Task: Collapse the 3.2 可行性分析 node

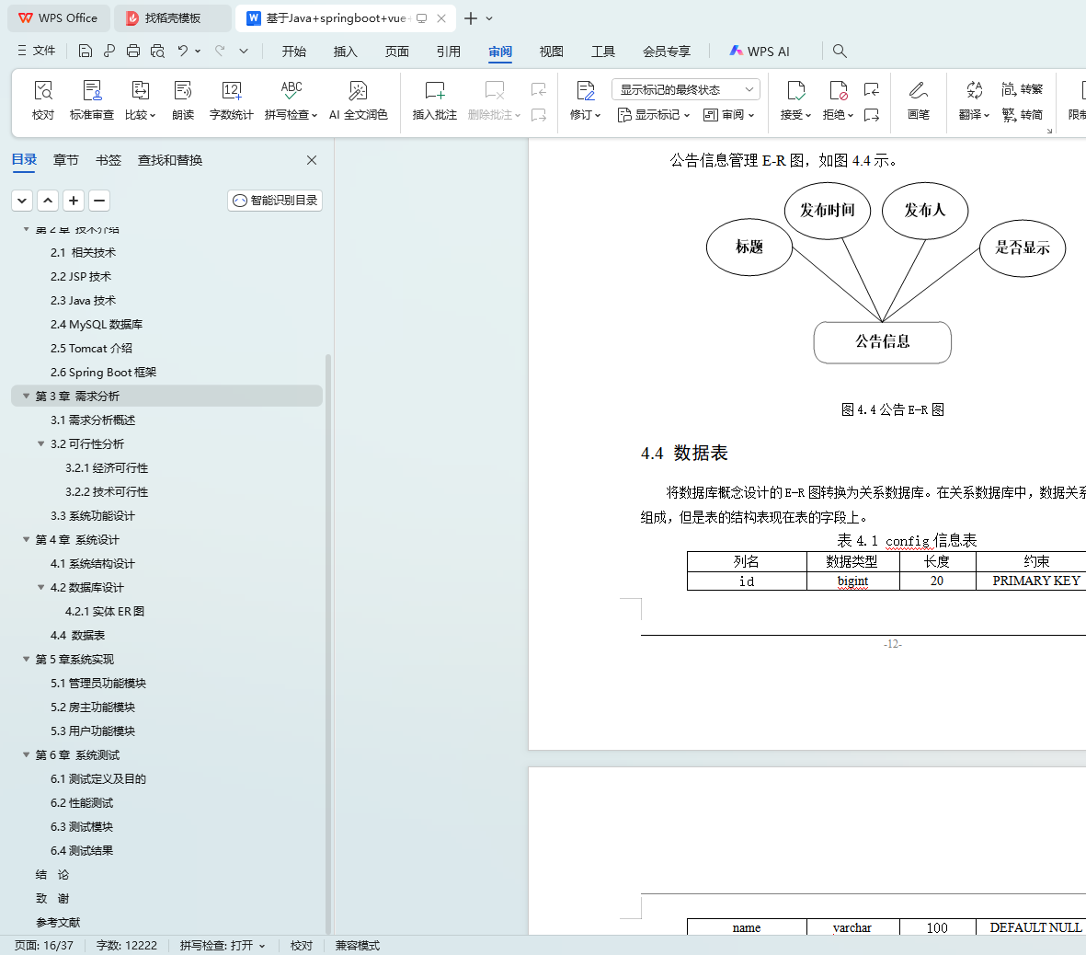Action: point(40,443)
